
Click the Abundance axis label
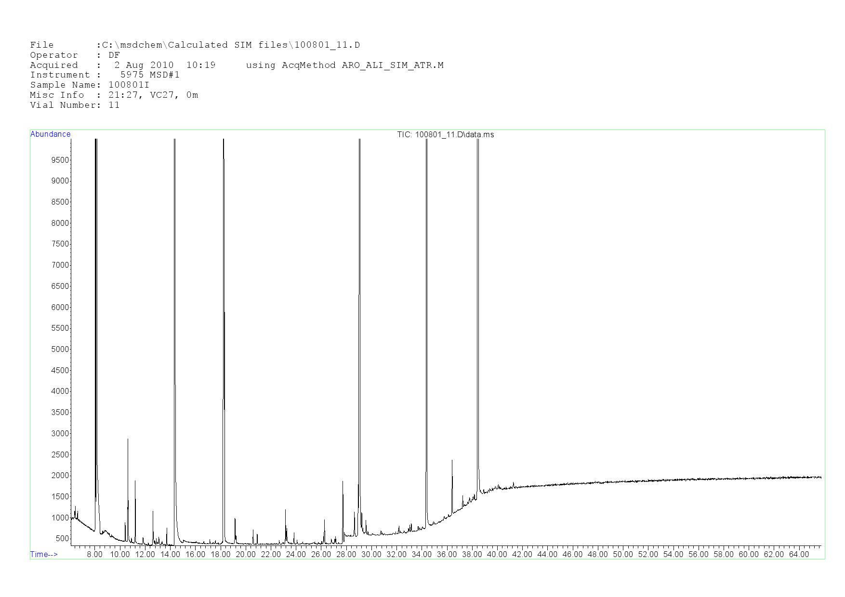[50, 134]
